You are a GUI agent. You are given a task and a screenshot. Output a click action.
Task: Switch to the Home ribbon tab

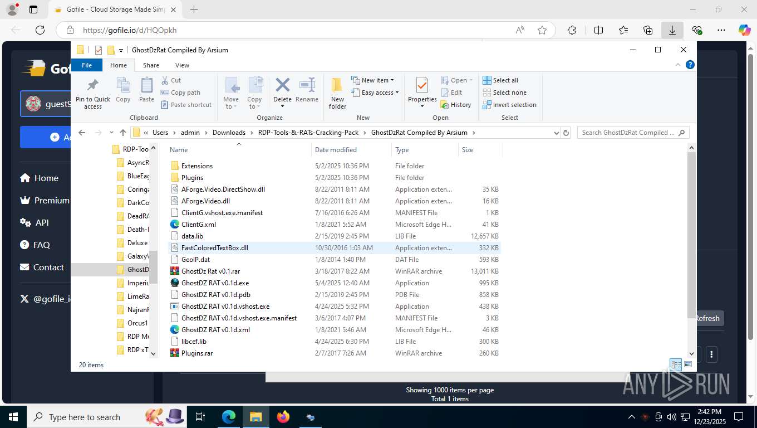pos(119,65)
